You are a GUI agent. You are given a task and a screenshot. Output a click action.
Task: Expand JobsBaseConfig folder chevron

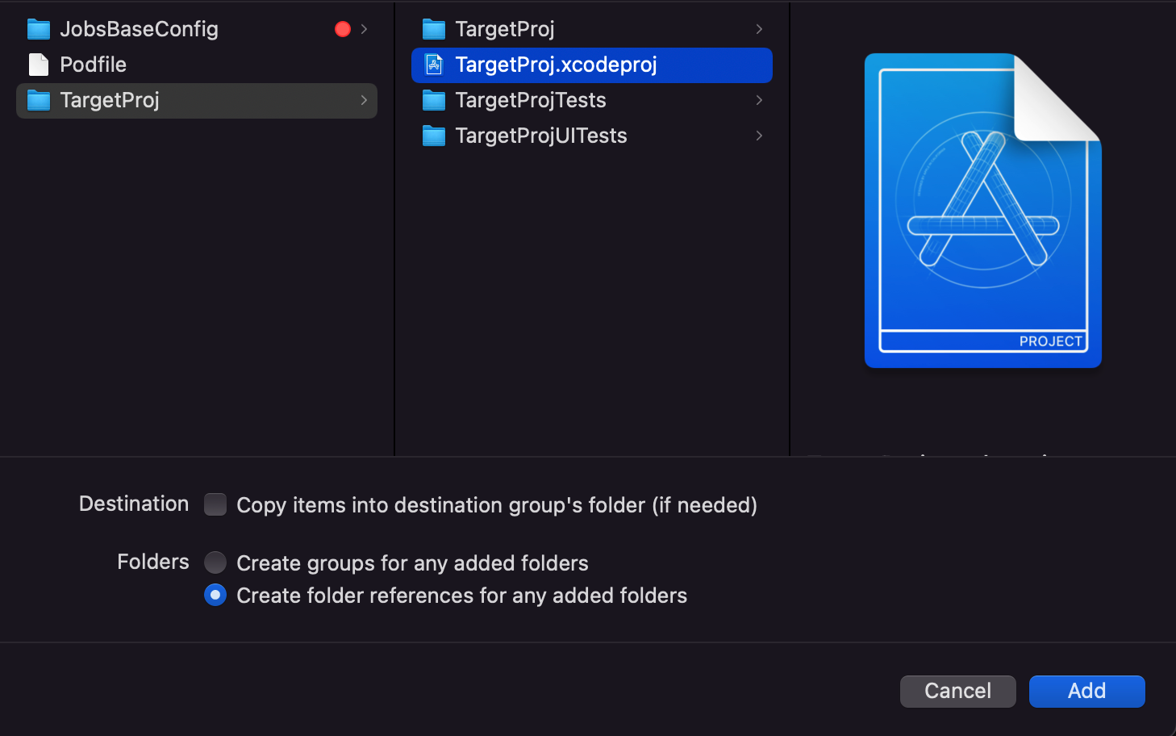coord(365,29)
